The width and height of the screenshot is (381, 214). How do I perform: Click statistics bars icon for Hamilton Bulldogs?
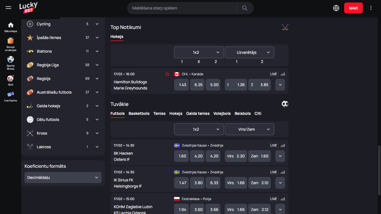(x=283, y=74)
